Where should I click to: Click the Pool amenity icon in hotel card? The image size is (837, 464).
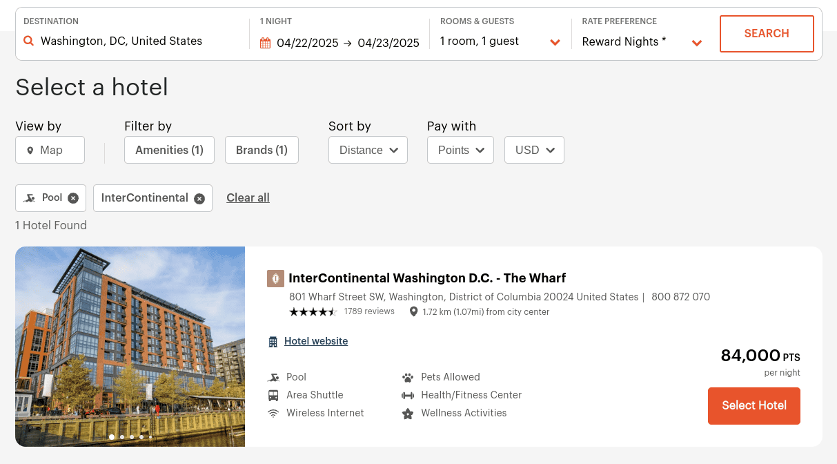273,378
